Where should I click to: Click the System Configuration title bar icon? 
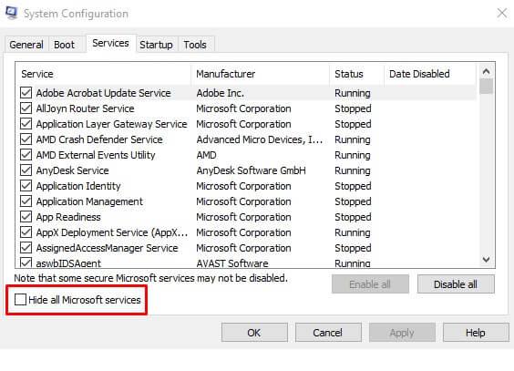(11, 13)
